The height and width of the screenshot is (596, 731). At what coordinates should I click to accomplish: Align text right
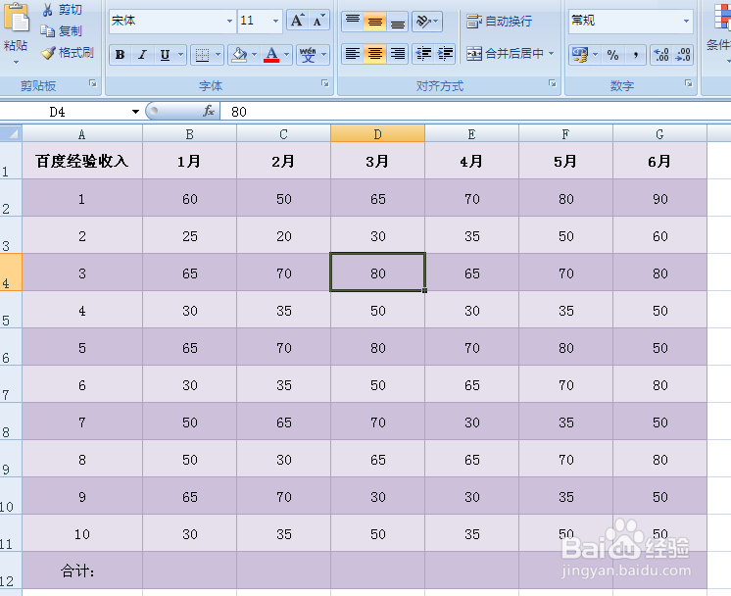(397, 54)
